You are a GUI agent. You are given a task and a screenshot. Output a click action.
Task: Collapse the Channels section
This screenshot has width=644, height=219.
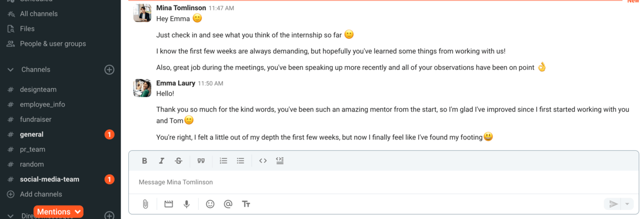[x=10, y=70]
